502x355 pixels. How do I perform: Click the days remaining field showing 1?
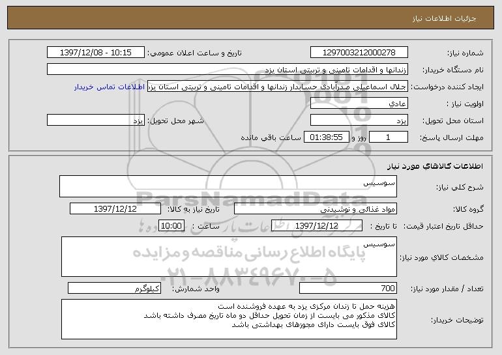tap(389, 137)
